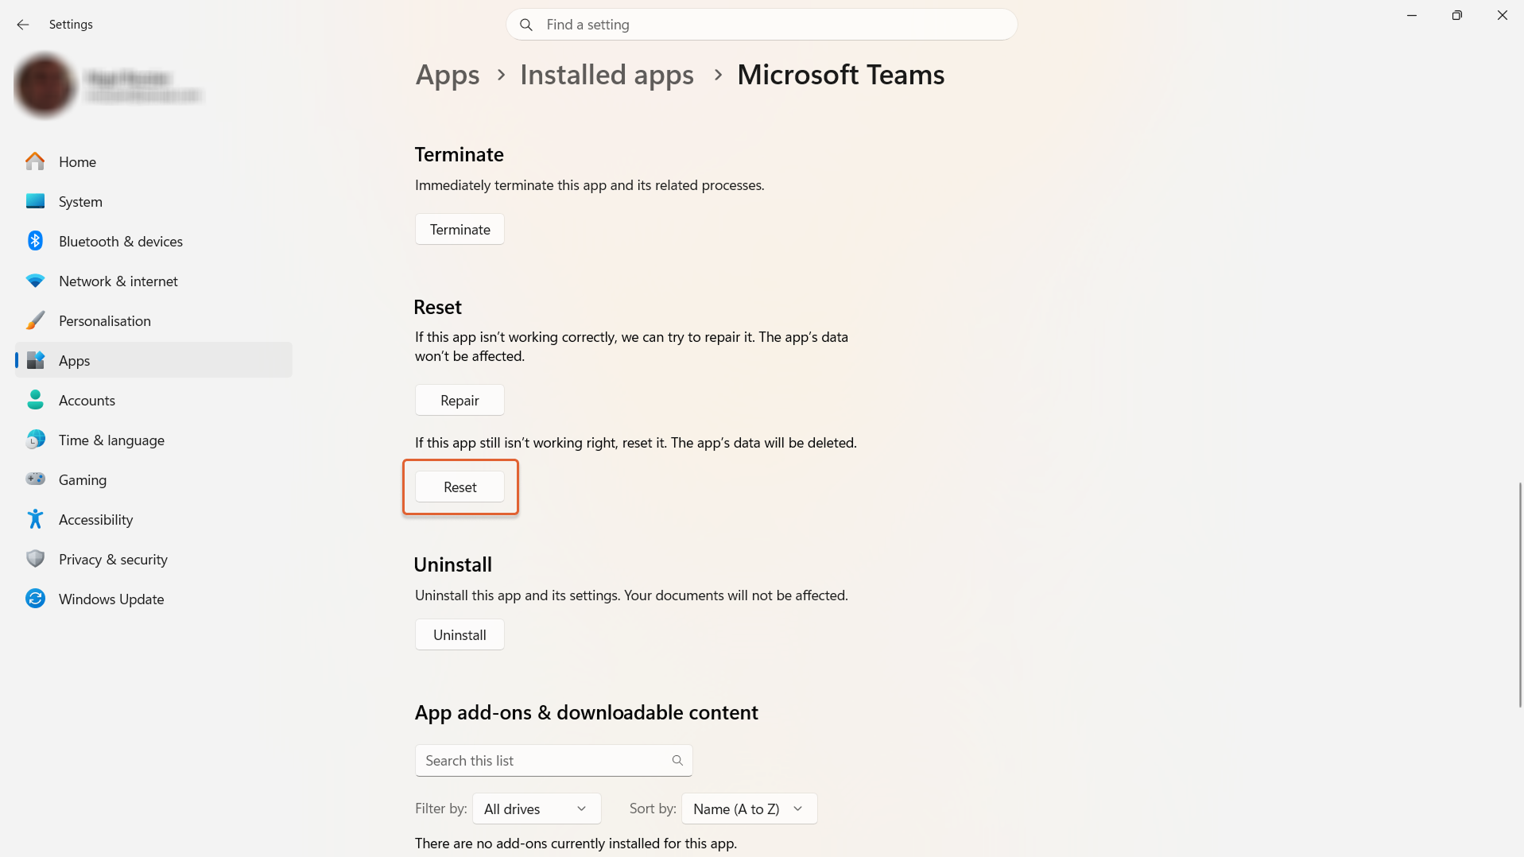Focus the Search this list field
This screenshot has height=857, width=1524.
pyautogui.click(x=553, y=761)
